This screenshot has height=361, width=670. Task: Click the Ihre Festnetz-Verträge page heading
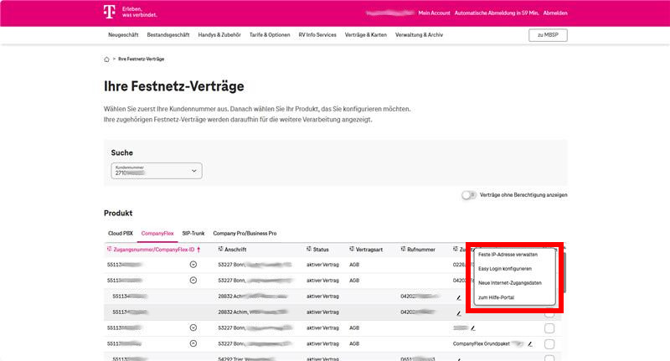coord(174,86)
